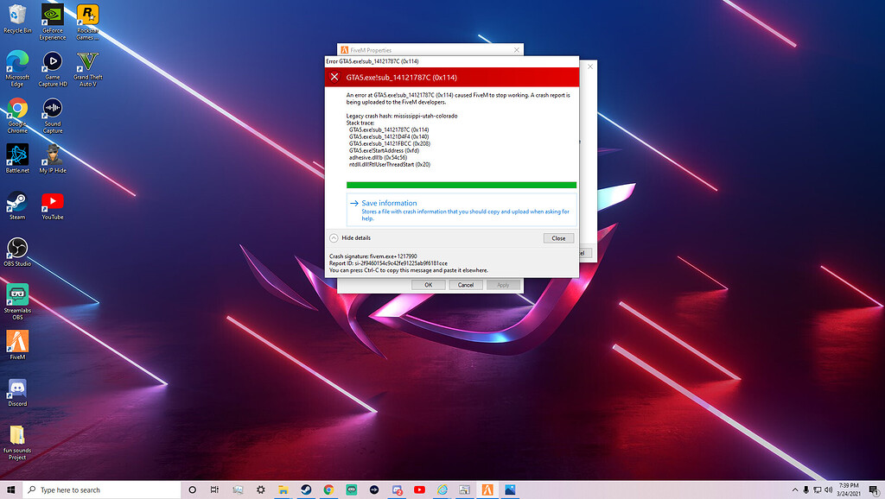
Task: Open Settings gear on taskbar
Action: coord(260,490)
